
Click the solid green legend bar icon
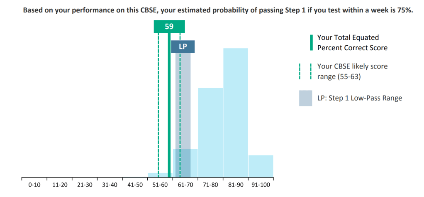point(311,43)
